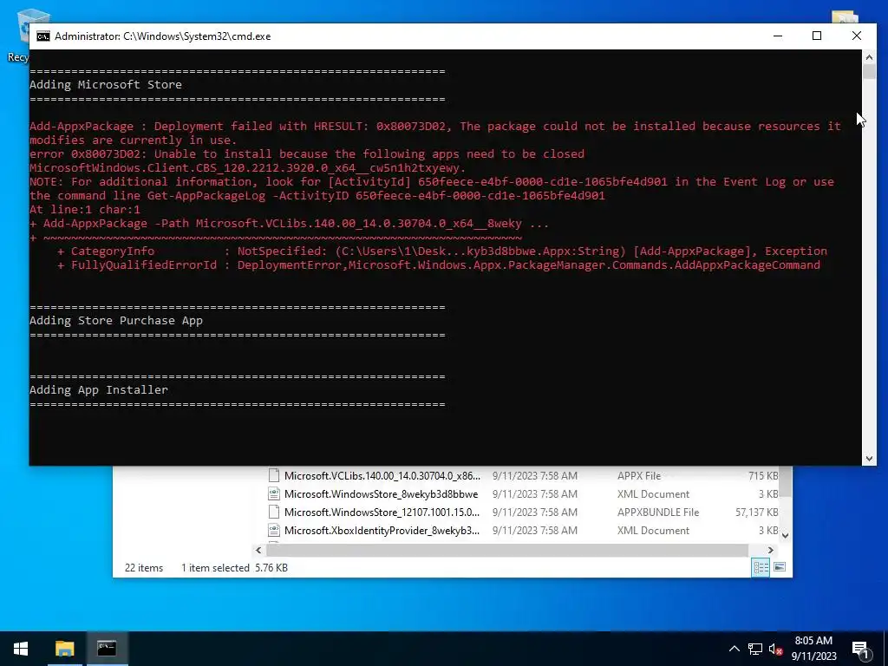Click the CategoryInfo error line
The height and width of the screenshot is (666, 888).
coord(441,251)
